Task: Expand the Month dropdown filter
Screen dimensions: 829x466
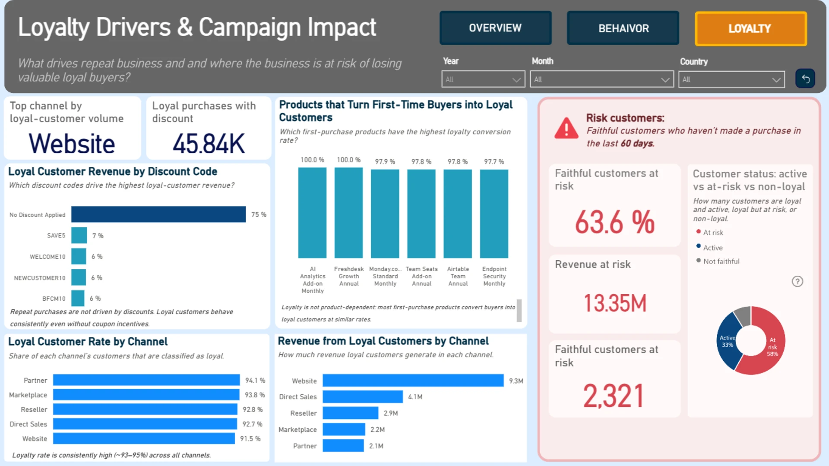Action: (602, 79)
